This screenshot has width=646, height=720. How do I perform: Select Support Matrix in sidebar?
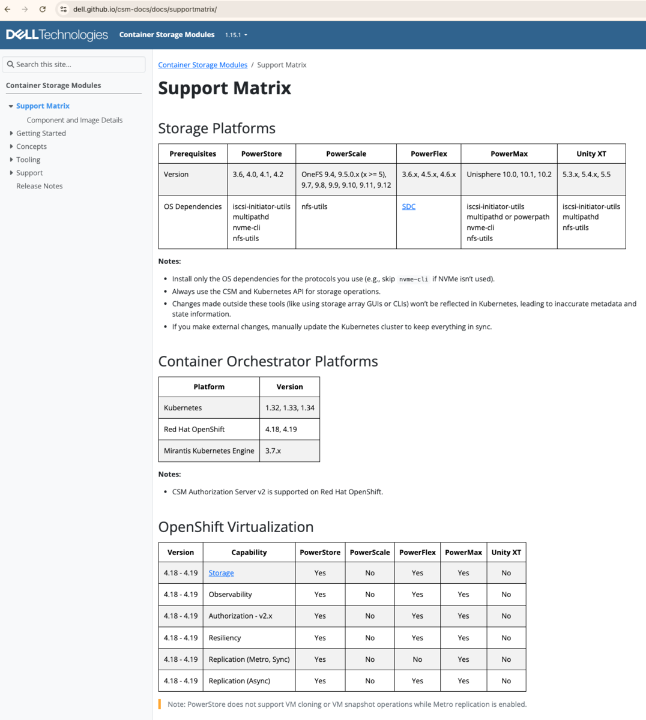43,106
